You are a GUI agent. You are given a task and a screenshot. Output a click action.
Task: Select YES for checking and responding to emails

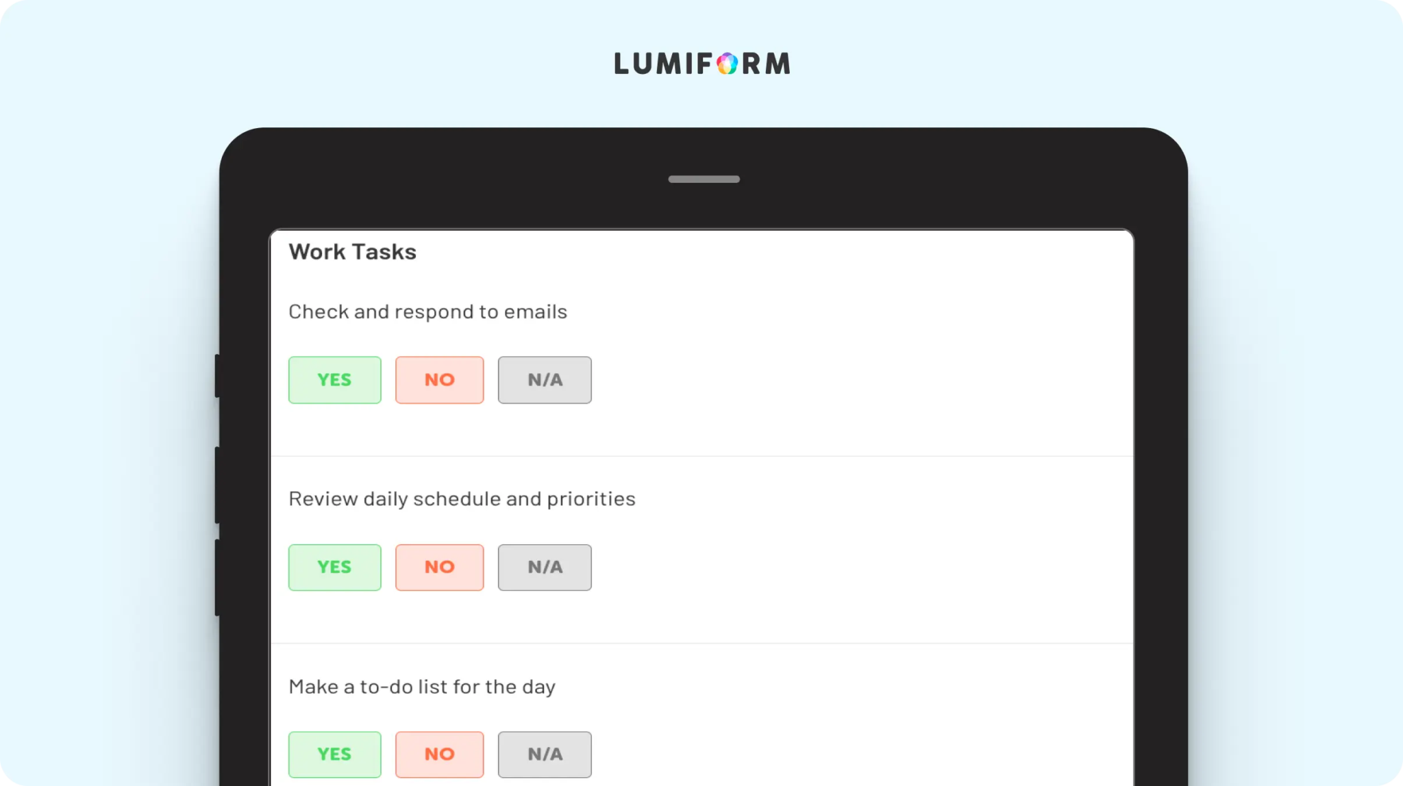[334, 380]
